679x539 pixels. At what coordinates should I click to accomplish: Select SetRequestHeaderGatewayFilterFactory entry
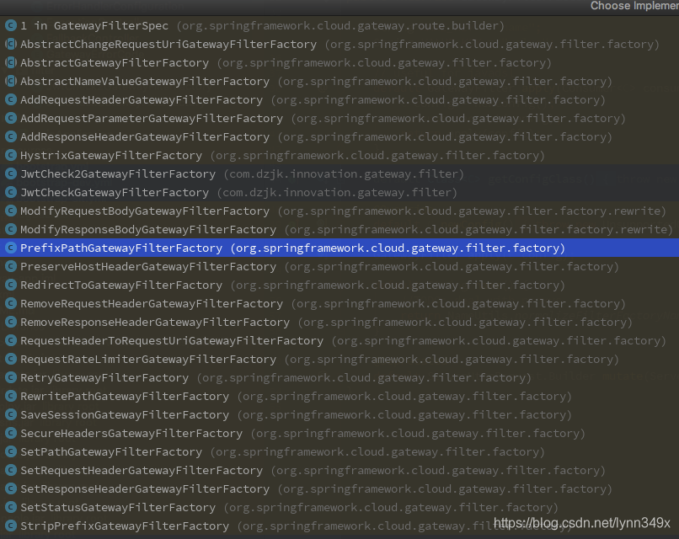point(339,470)
